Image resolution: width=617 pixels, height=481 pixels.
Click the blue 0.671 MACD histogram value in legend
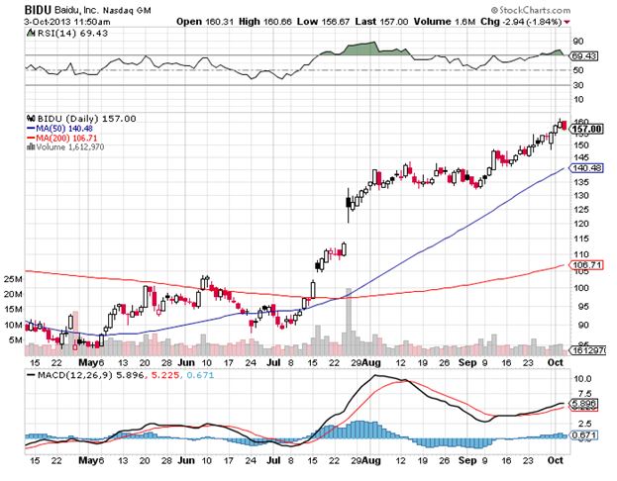tap(200, 375)
